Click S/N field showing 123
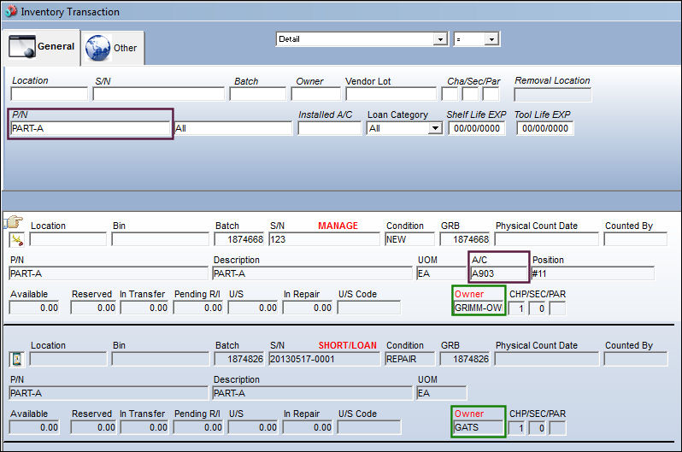The image size is (682, 452). point(324,239)
